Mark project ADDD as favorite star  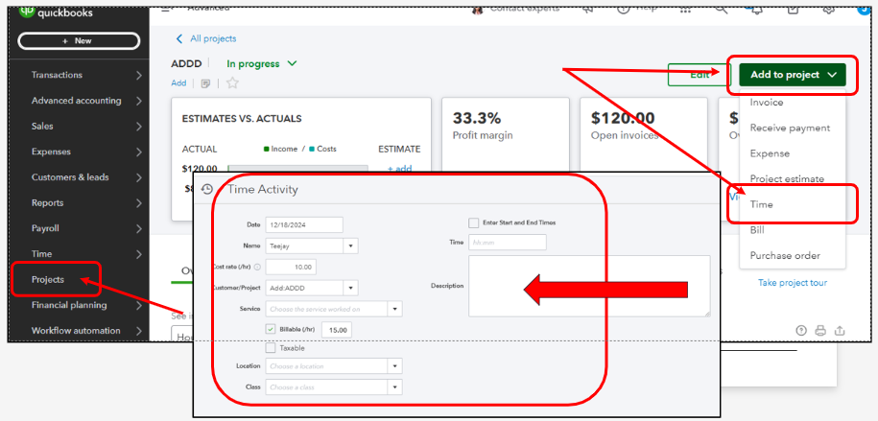[232, 82]
